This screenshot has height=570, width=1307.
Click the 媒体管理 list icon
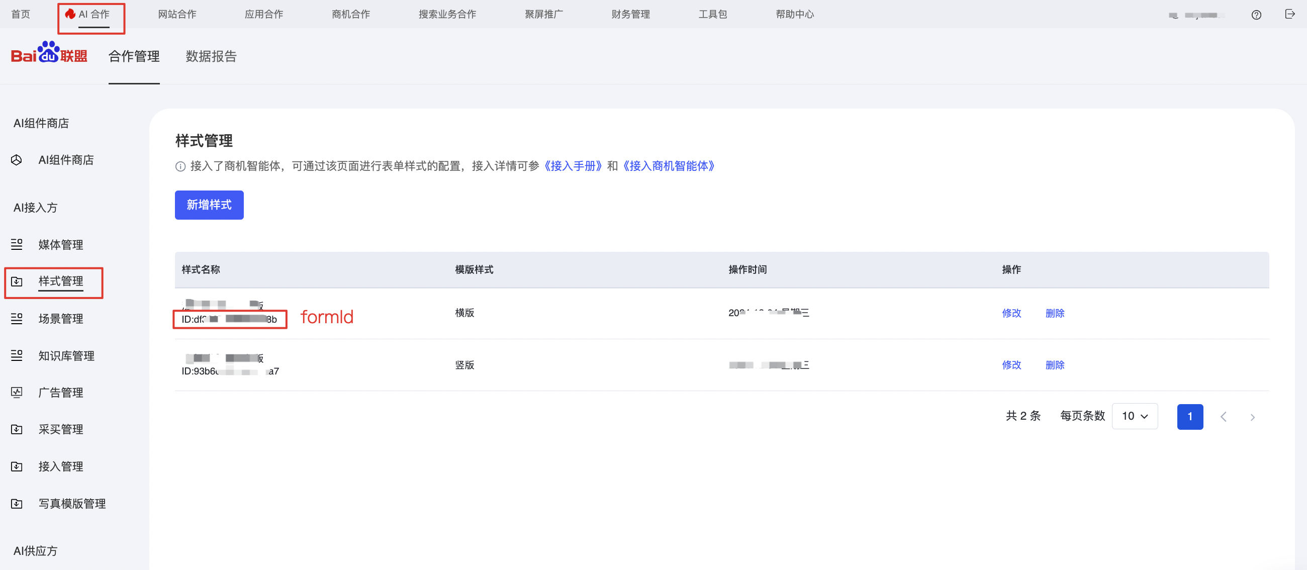point(16,244)
